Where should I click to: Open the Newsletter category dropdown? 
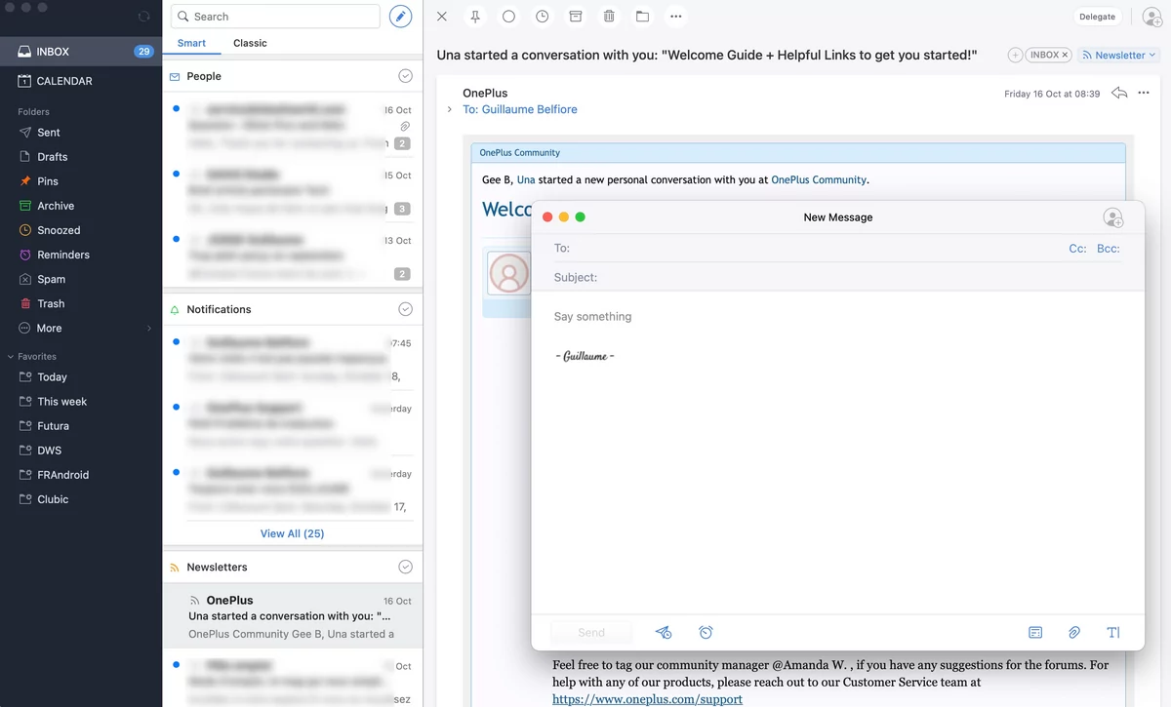pyautogui.click(x=1118, y=56)
